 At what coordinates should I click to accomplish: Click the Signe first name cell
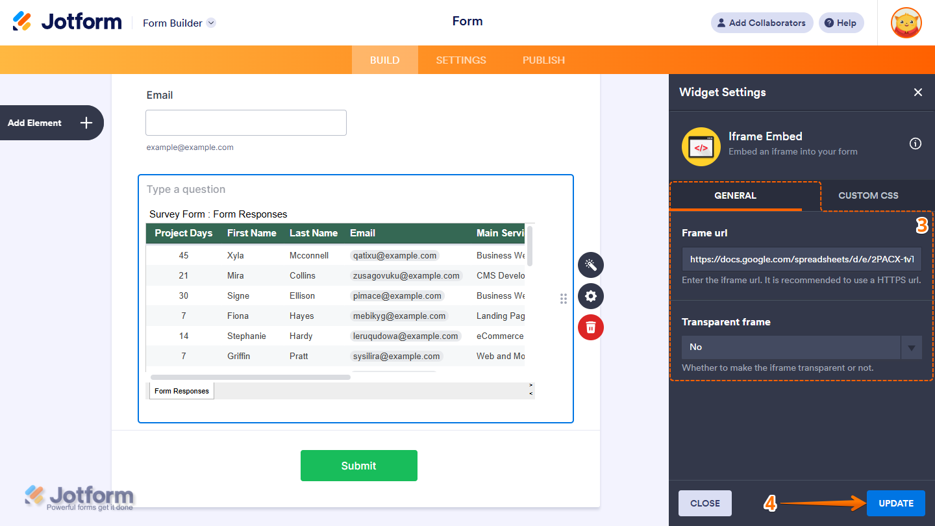pyautogui.click(x=238, y=296)
